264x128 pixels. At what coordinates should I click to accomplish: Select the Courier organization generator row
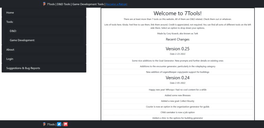178,106
